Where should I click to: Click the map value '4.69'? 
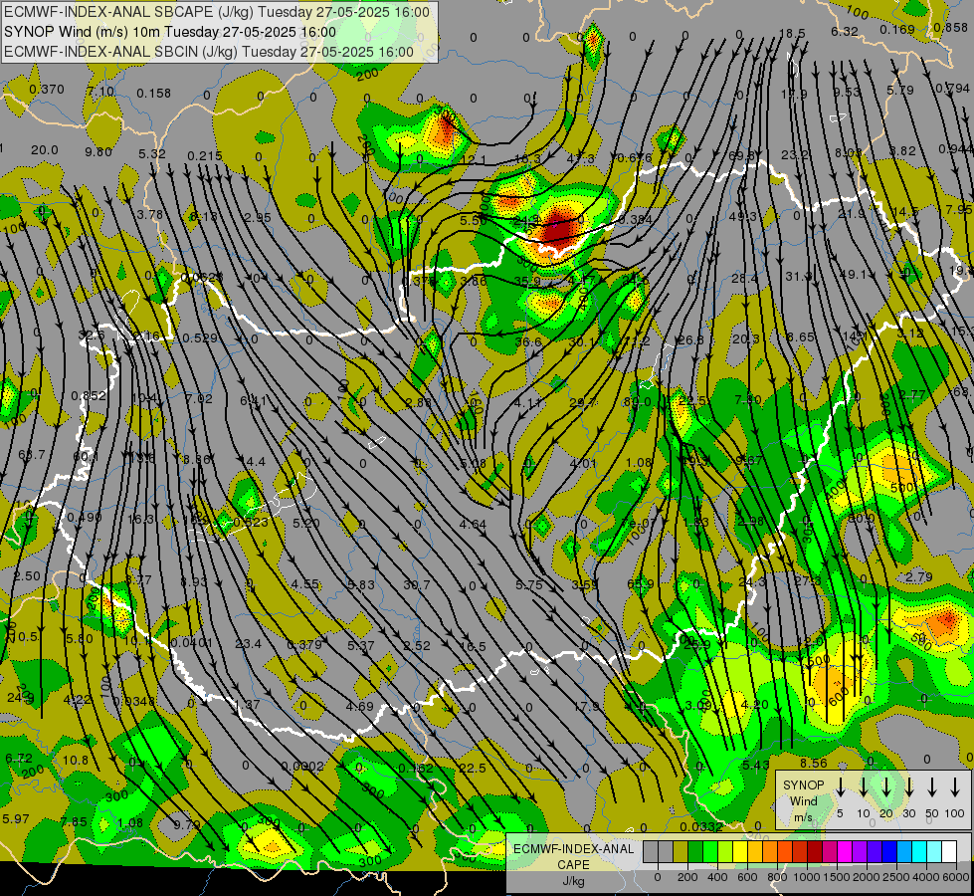[360, 707]
